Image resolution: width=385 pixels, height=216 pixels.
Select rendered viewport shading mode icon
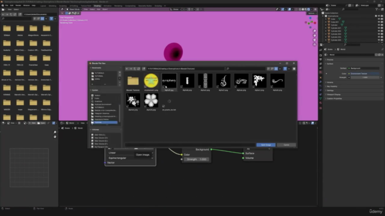[309, 10]
